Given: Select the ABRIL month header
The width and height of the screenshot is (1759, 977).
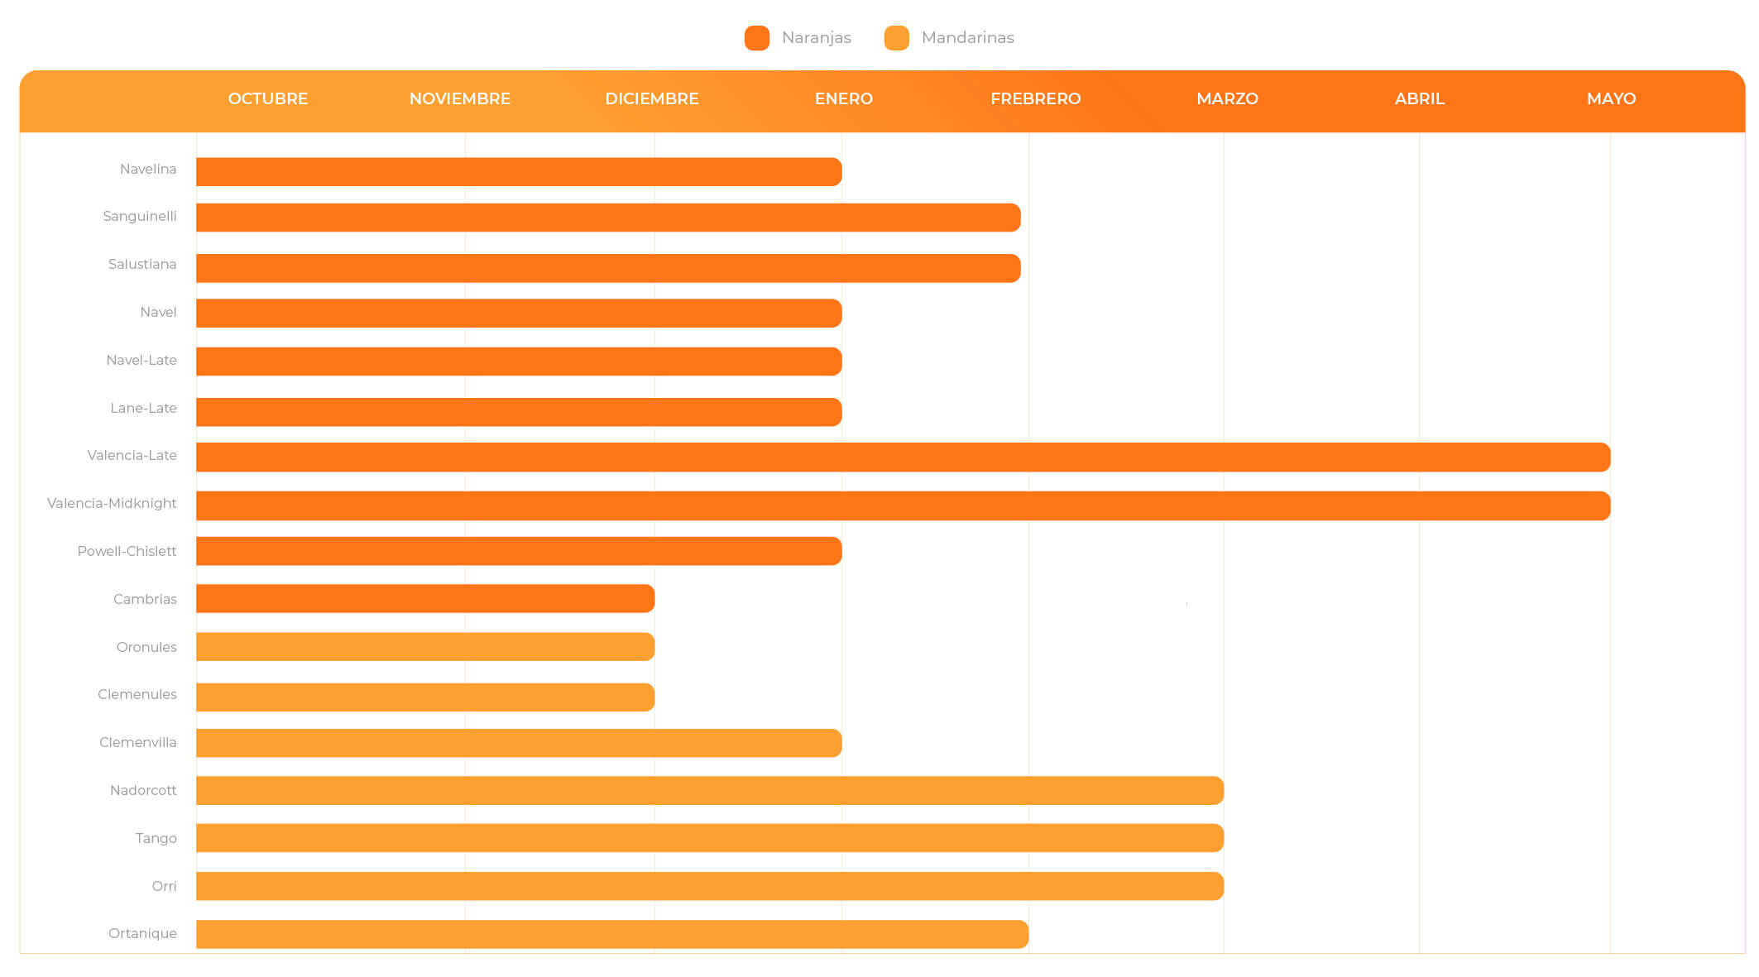Looking at the screenshot, I should point(1420,98).
